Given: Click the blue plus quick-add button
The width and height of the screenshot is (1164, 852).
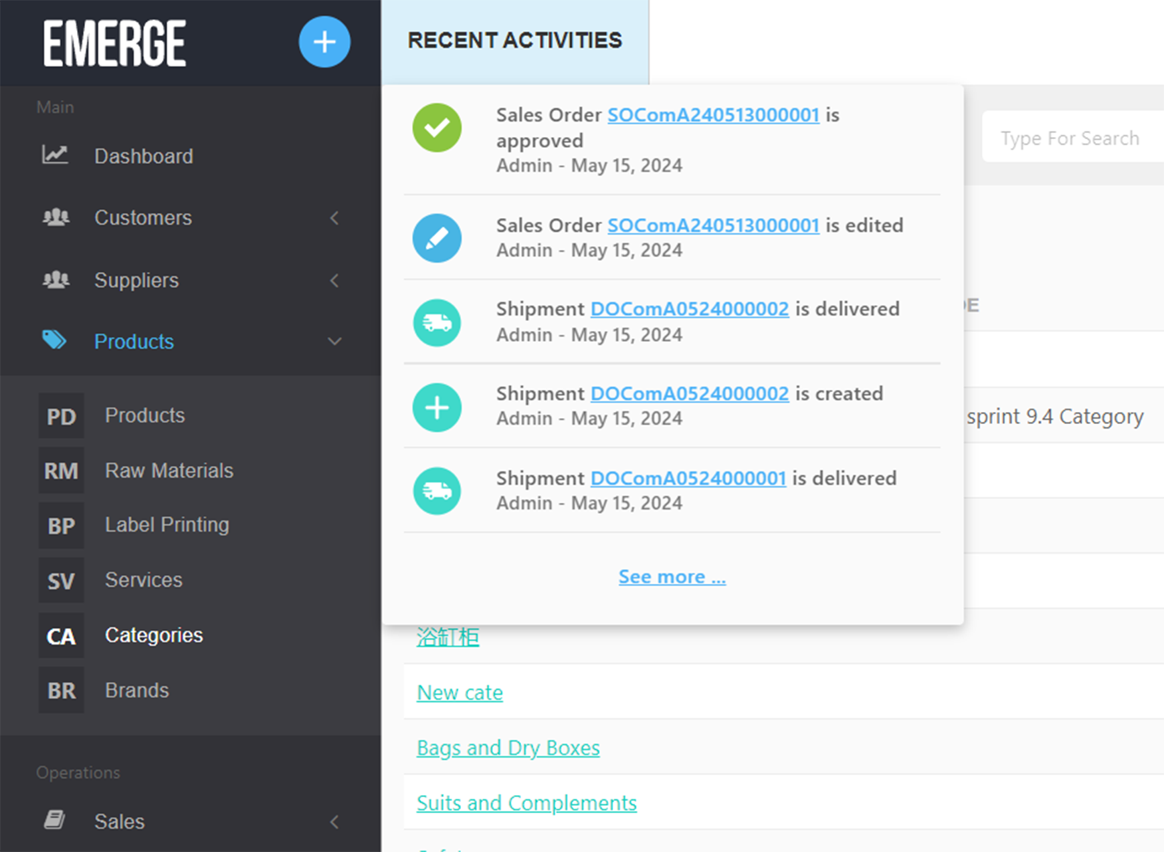Looking at the screenshot, I should pyautogui.click(x=324, y=42).
